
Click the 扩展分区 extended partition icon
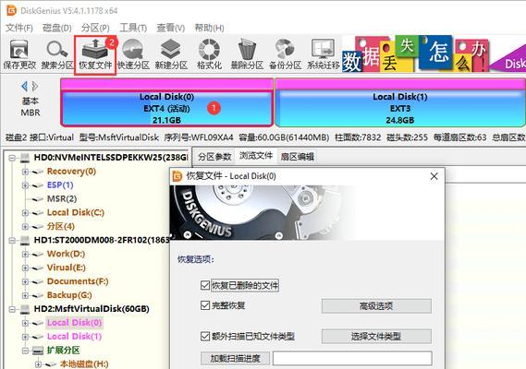click(x=38, y=351)
